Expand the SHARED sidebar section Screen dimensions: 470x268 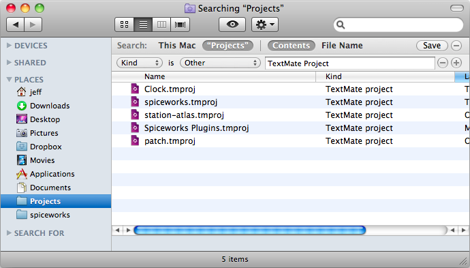pos(9,63)
